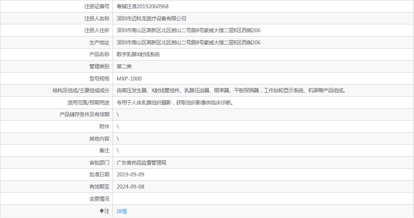414x218 pixels.
Task: Select approval date 2019-09-09
Action: point(130,174)
